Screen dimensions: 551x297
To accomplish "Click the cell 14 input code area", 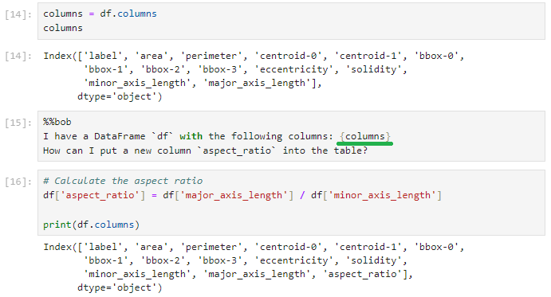I will point(291,21).
